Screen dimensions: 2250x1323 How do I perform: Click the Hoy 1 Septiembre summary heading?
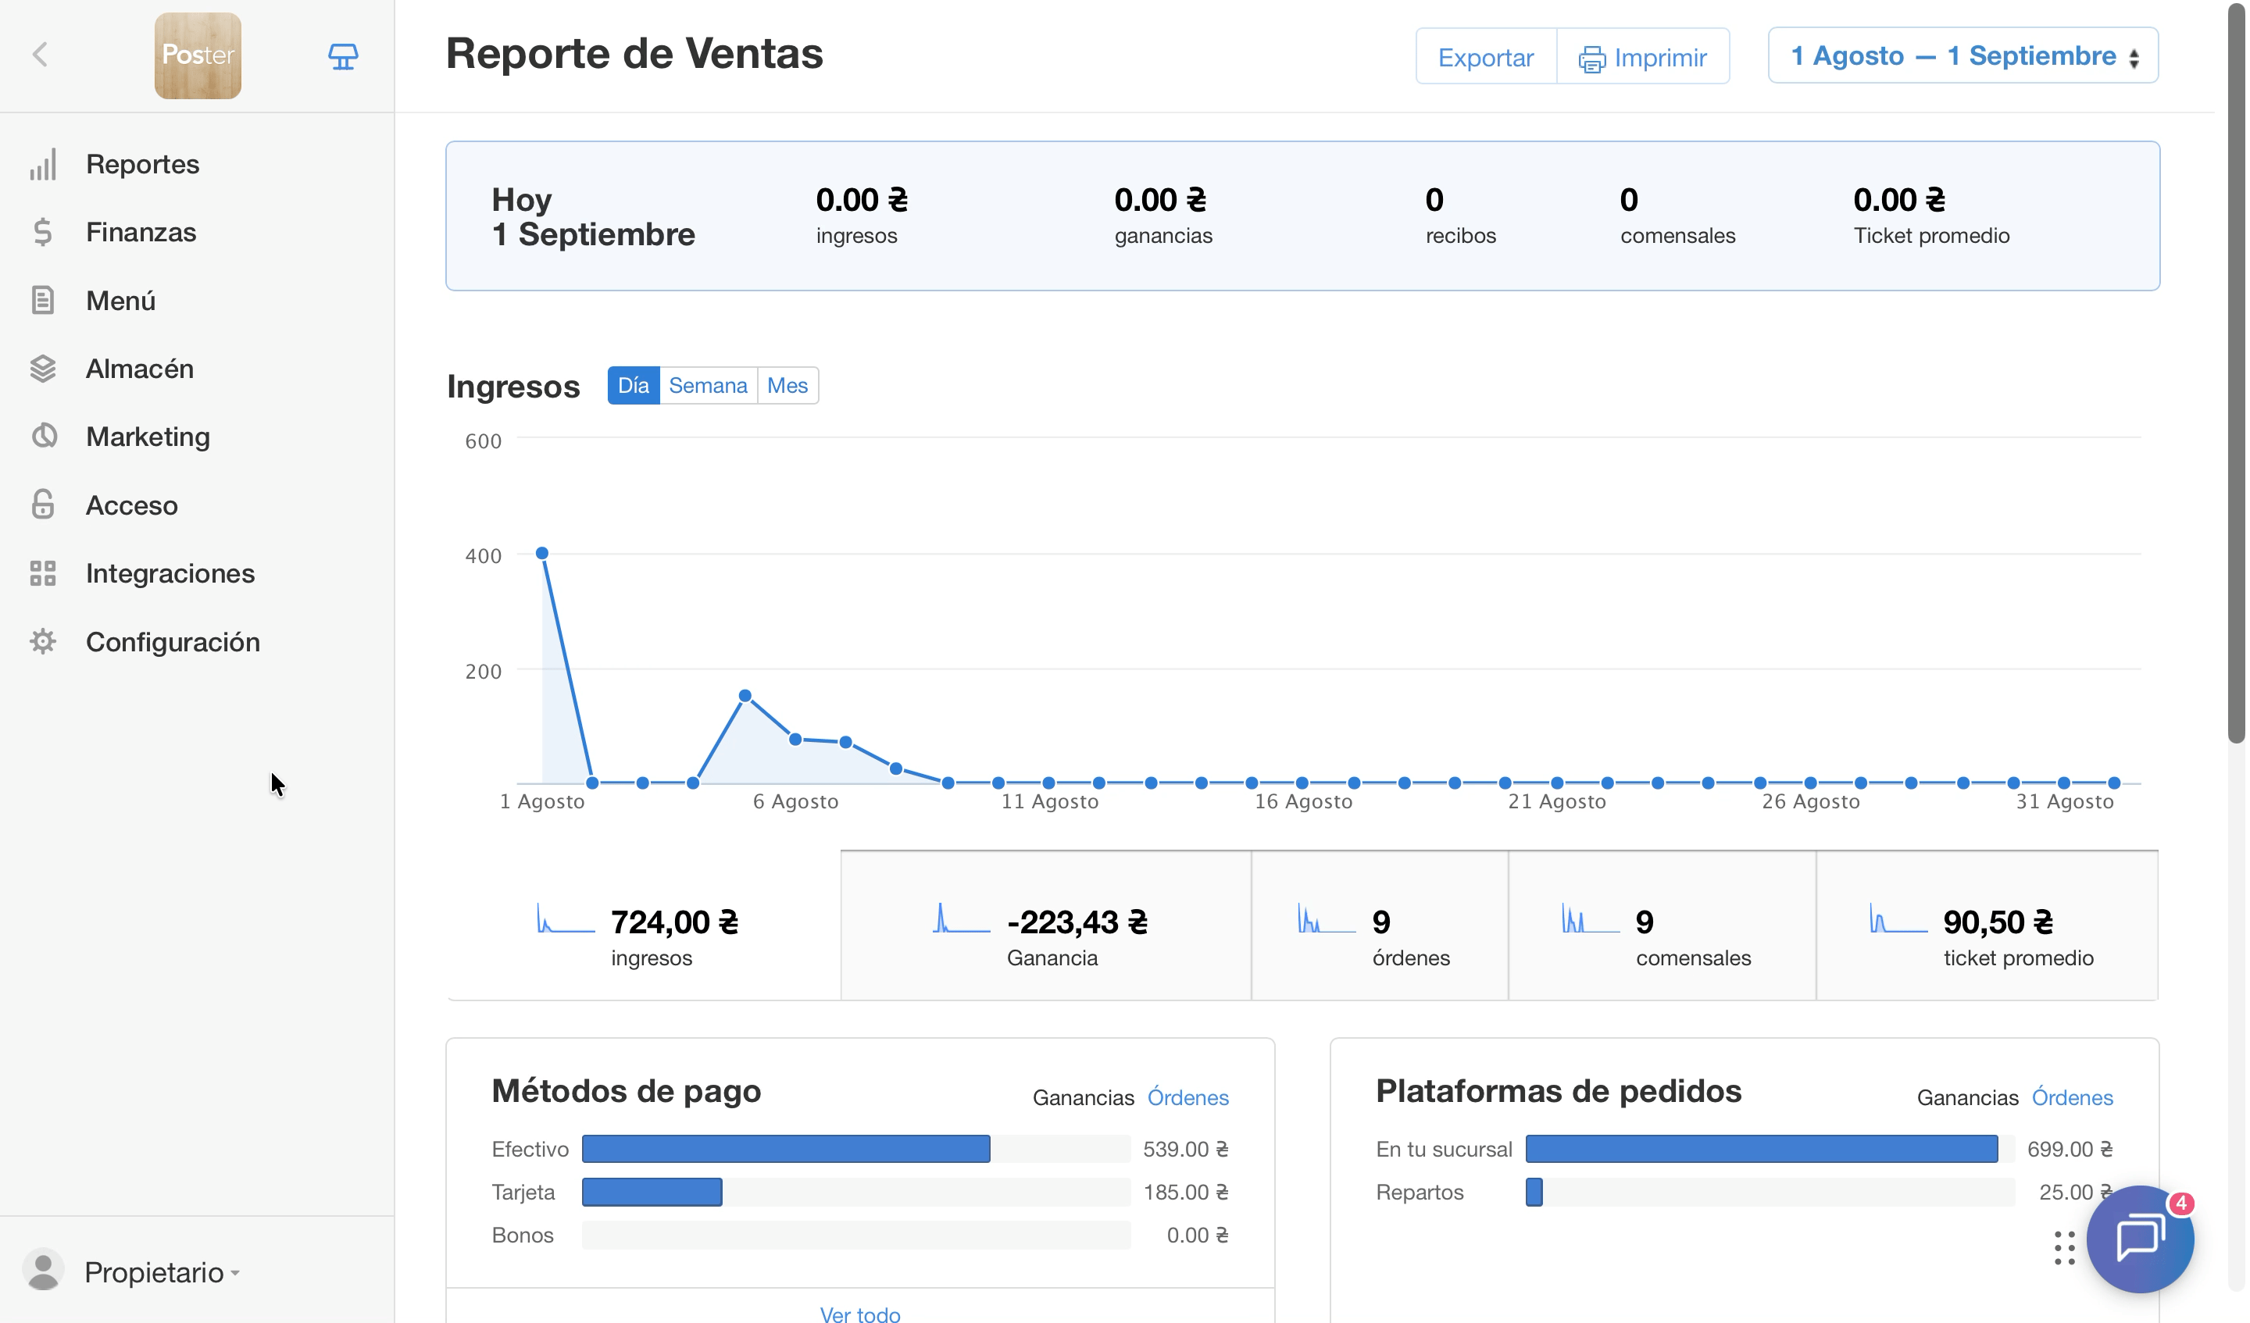(593, 216)
